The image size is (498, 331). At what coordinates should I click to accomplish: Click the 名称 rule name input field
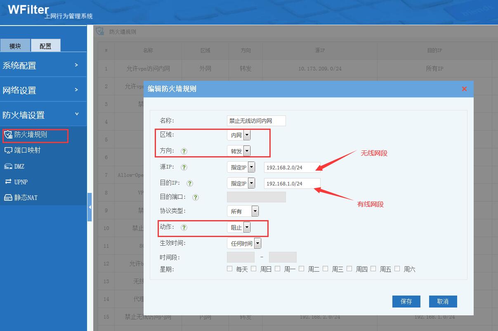click(x=256, y=121)
